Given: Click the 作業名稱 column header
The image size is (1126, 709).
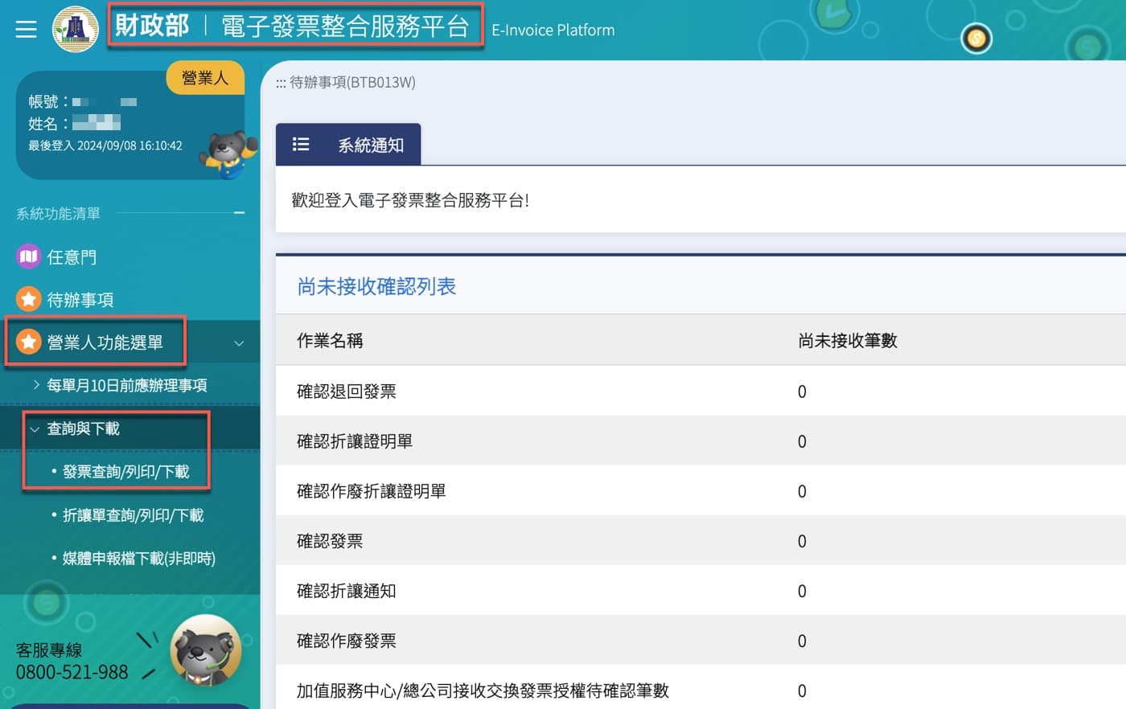Looking at the screenshot, I should pyautogui.click(x=330, y=341).
